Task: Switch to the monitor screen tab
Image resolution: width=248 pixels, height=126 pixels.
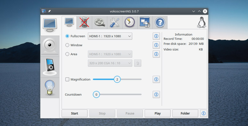Action: tap(69, 22)
